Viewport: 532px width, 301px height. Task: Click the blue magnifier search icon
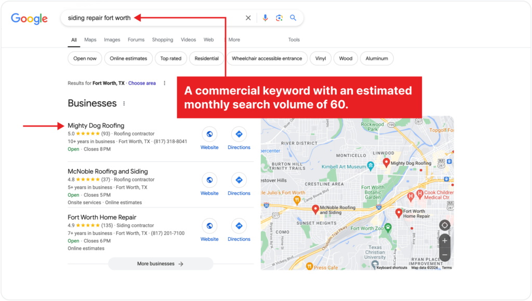coord(293,18)
